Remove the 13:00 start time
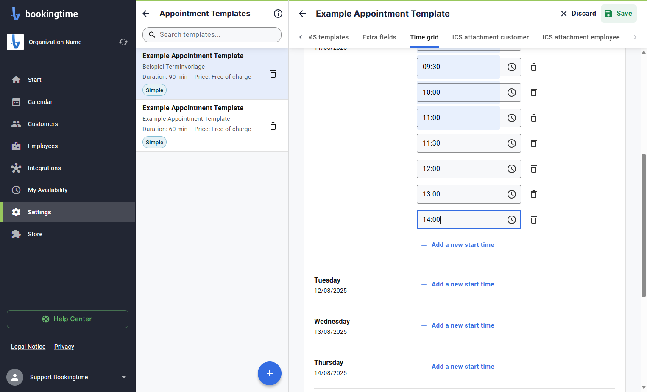This screenshot has height=392, width=647. pos(534,194)
